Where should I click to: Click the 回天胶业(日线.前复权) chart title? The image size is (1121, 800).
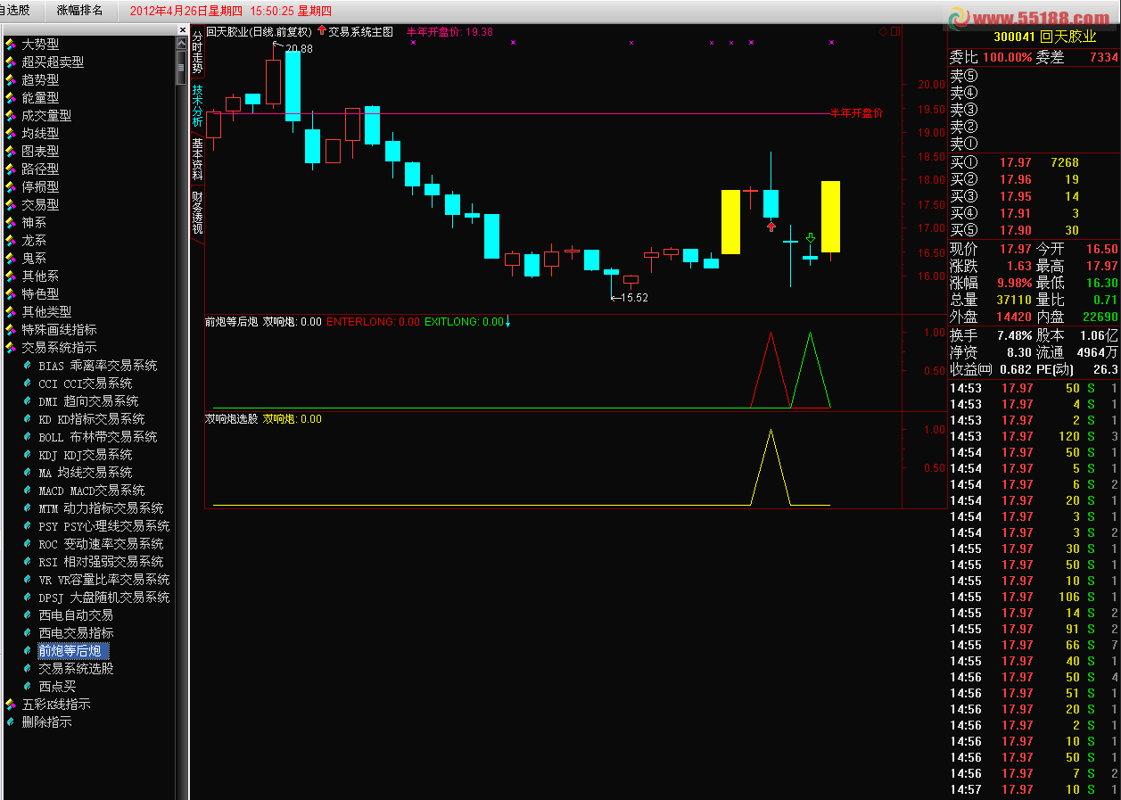click(x=259, y=31)
